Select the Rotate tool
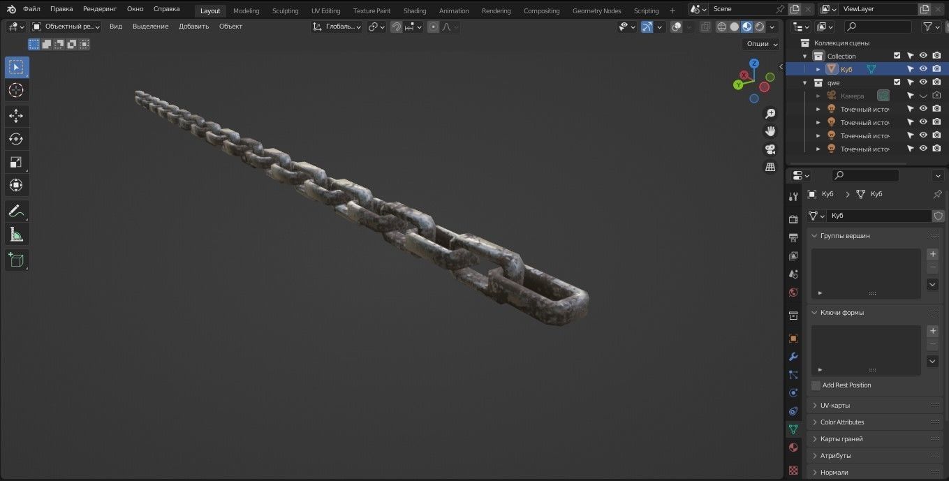949x481 pixels. coord(16,139)
